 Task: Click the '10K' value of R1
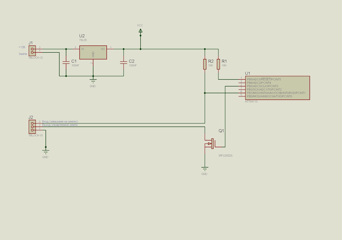[224, 65]
